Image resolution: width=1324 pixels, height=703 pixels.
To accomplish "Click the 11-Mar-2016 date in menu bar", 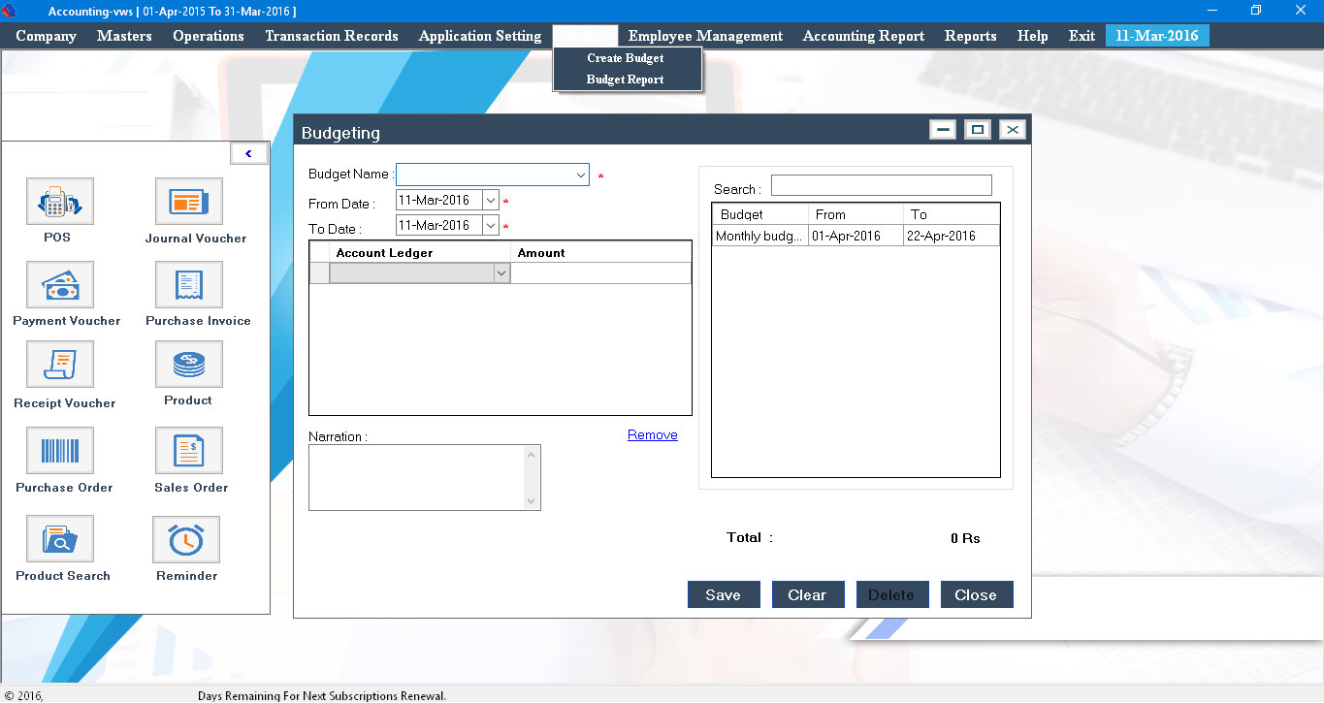I will 1156,36.
